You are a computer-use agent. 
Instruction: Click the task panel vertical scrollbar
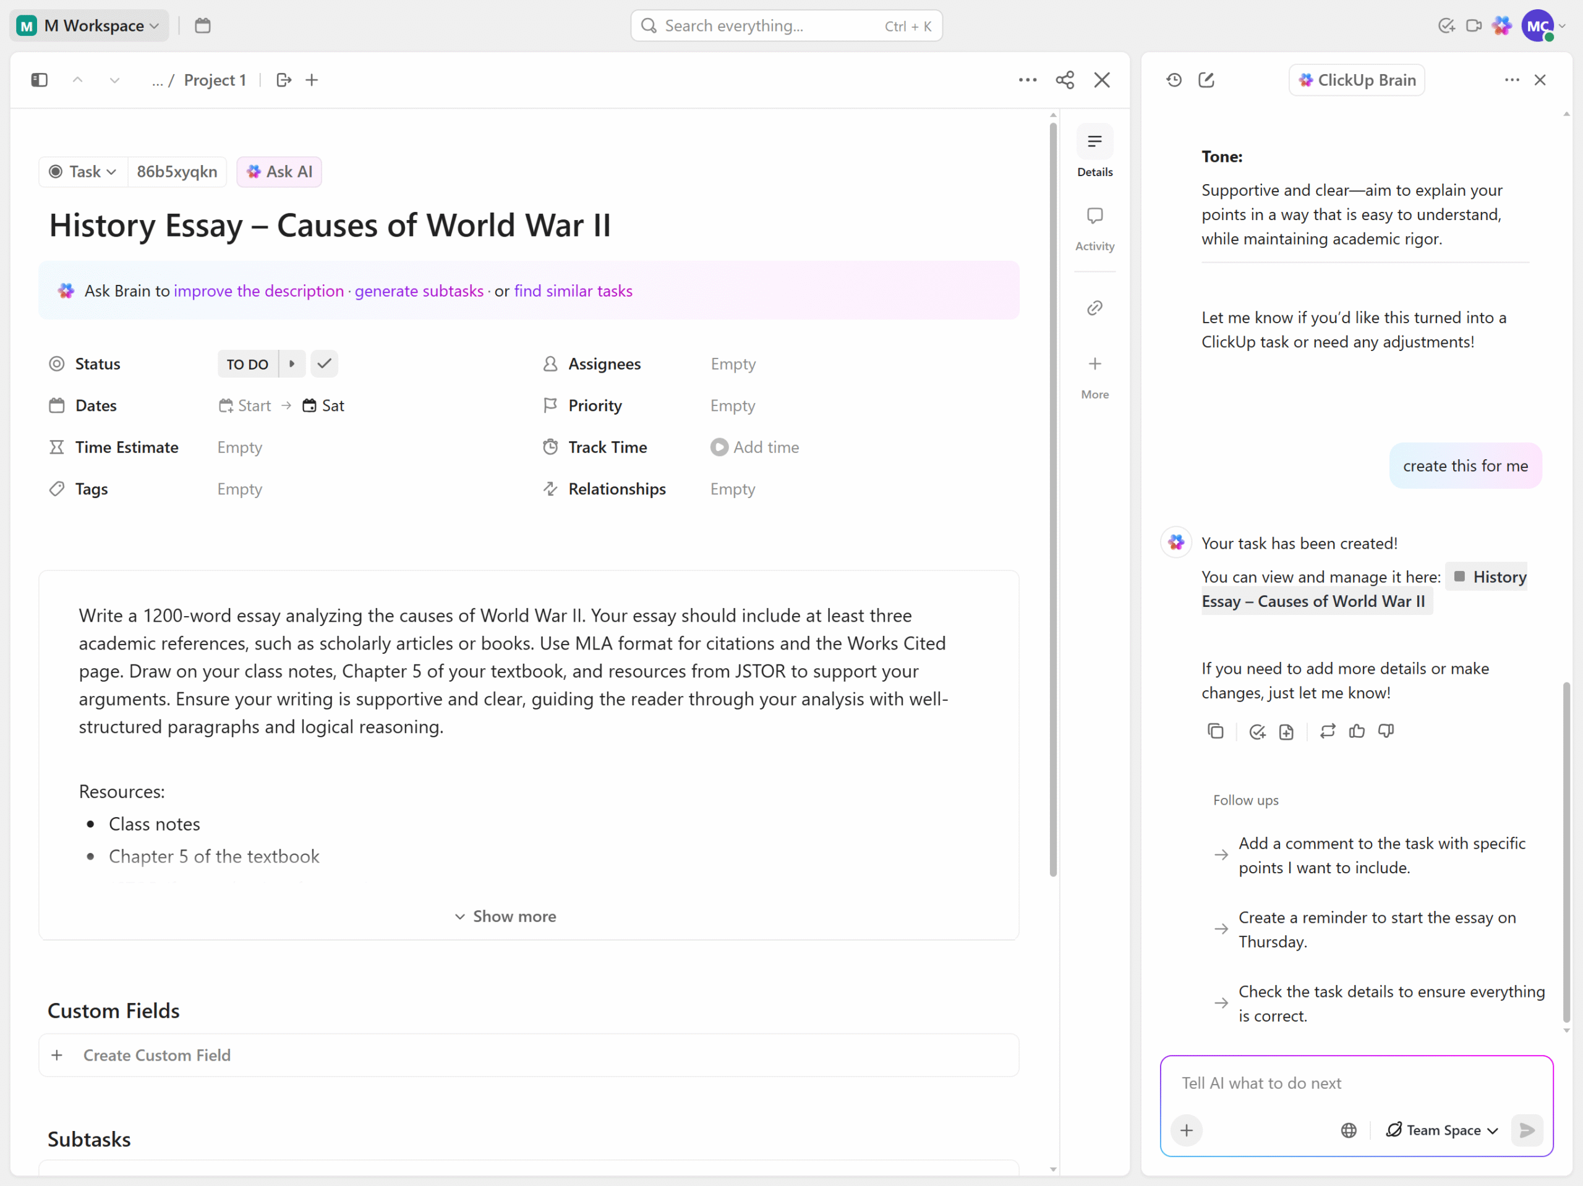tap(1052, 499)
